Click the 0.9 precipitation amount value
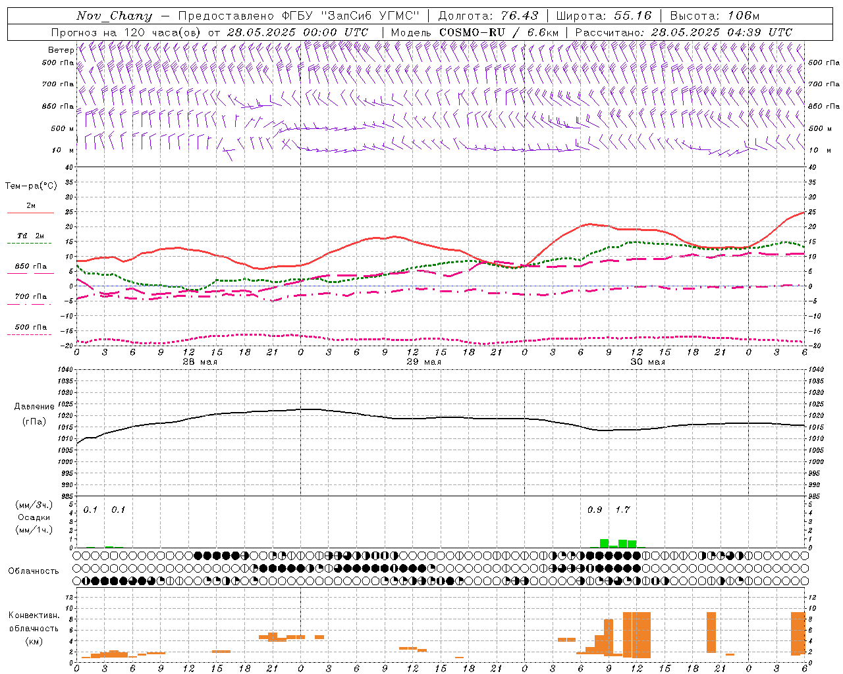 coord(595,509)
